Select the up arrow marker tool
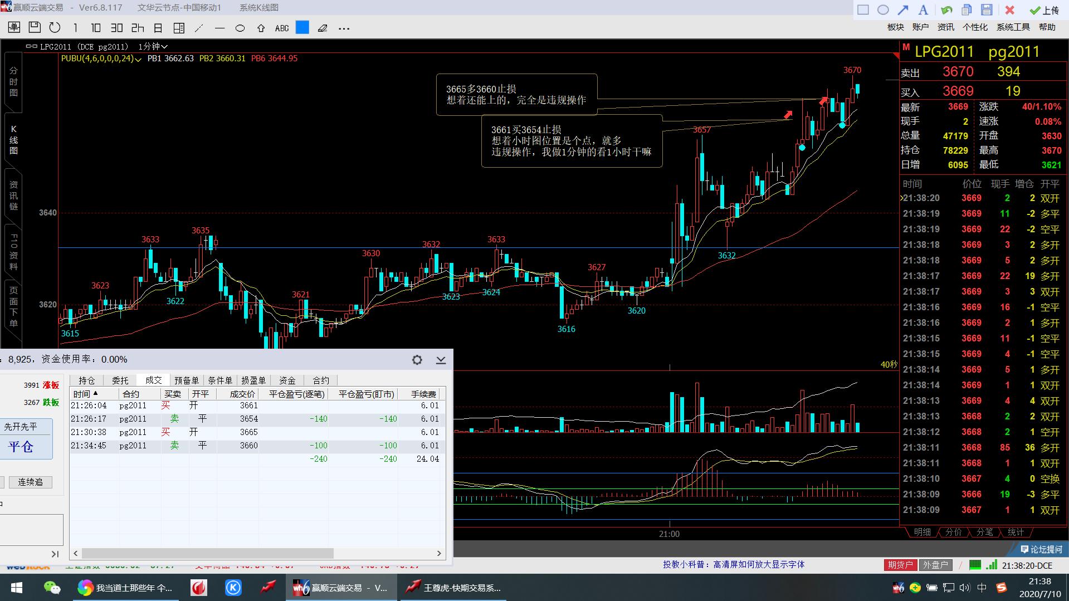 point(261,28)
